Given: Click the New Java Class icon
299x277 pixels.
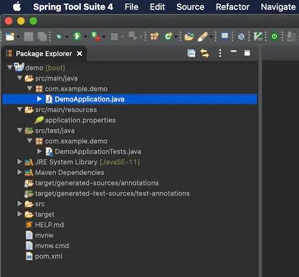Looking at the screenshot, I should (168, 36).
